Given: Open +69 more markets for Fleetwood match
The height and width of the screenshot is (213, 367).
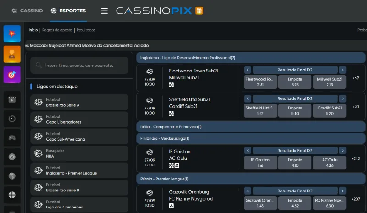Looking at the screenshot, I should pyautogui.click(x=356, y=78).
